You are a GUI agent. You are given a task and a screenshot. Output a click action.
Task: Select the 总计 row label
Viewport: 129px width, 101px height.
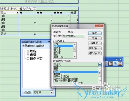(x=10, y=34)
